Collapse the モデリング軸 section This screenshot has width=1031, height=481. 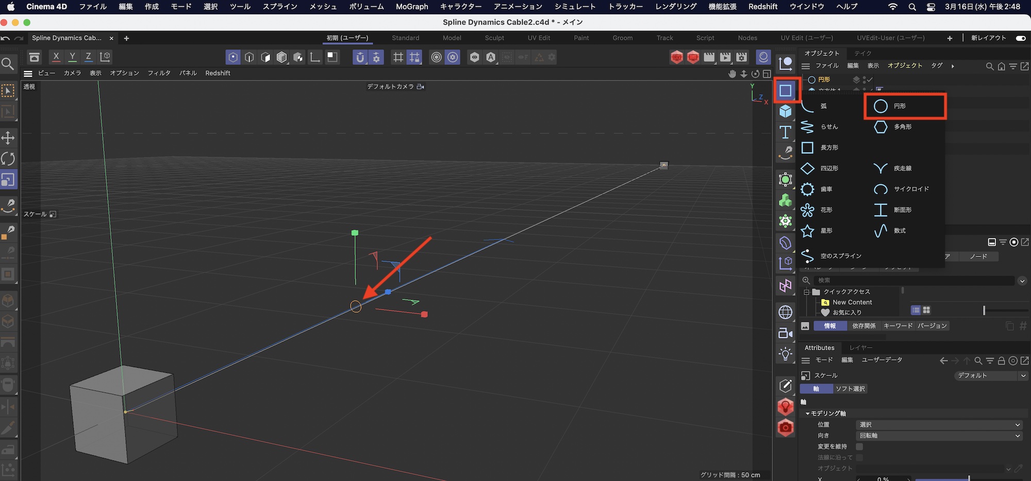[808, 414]
